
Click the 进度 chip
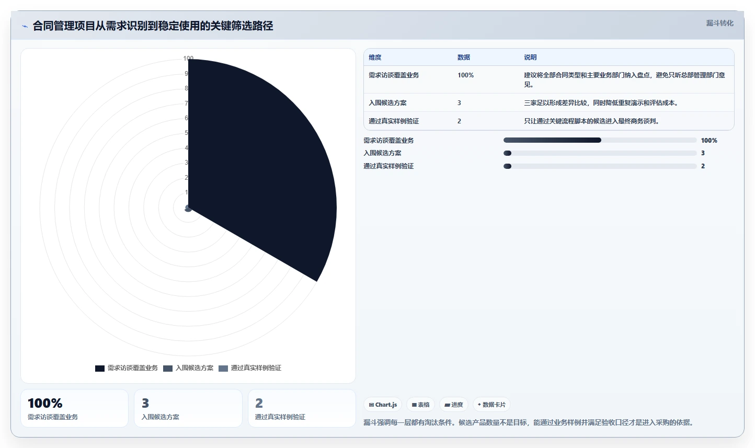tap(454, 405)
